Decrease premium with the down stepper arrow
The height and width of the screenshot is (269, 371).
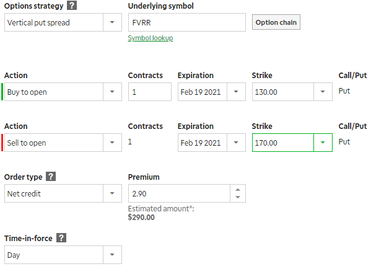[238, 197]
